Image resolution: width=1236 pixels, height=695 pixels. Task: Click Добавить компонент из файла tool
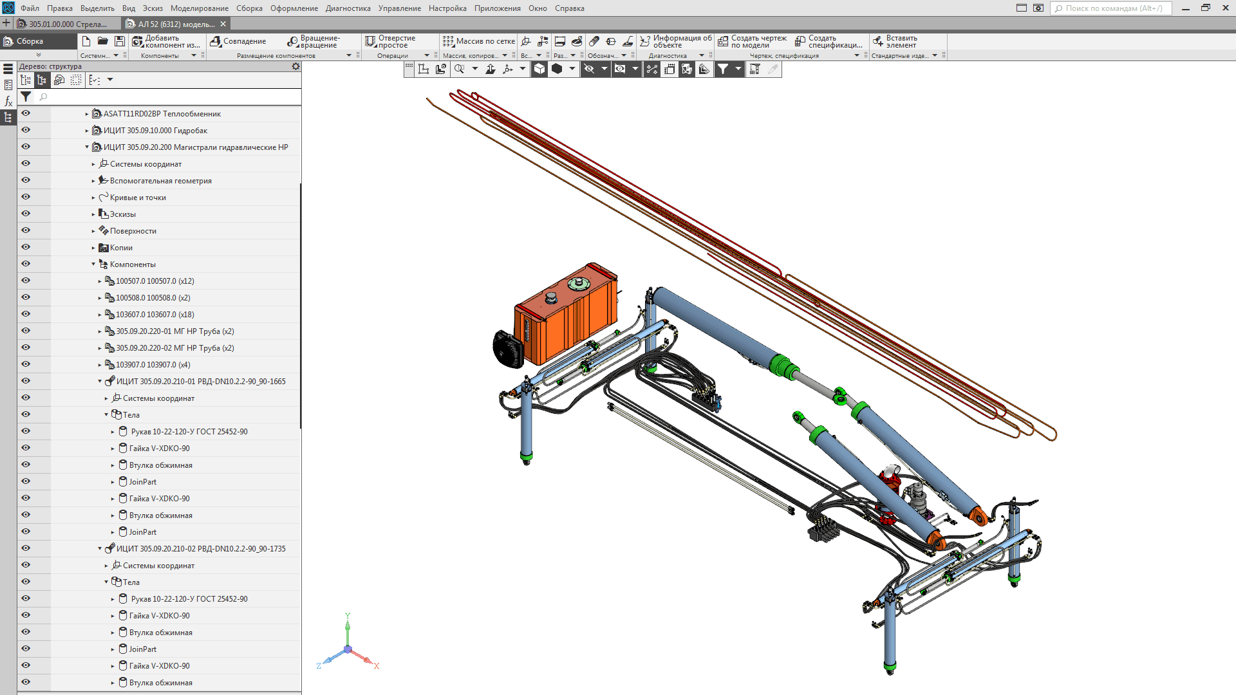[x=166, y=41]
